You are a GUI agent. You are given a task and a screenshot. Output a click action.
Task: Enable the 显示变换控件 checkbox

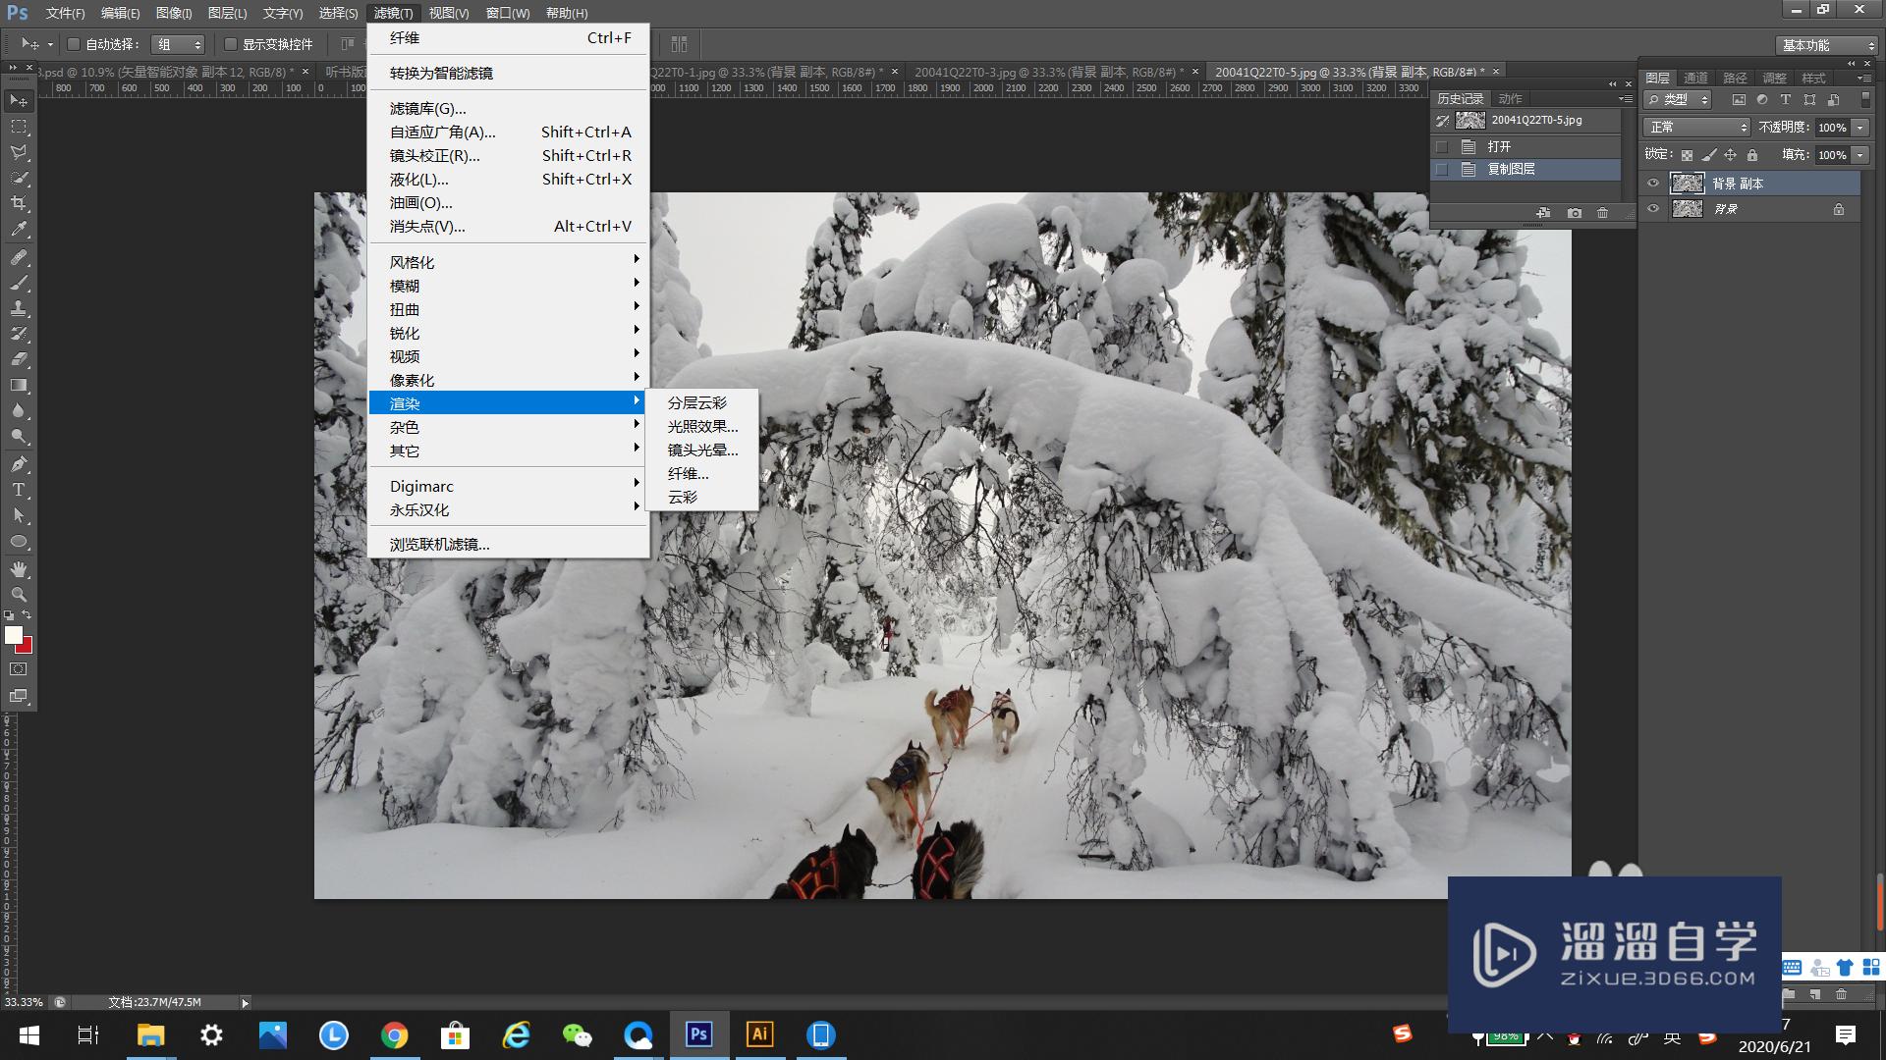click(231, 44)
